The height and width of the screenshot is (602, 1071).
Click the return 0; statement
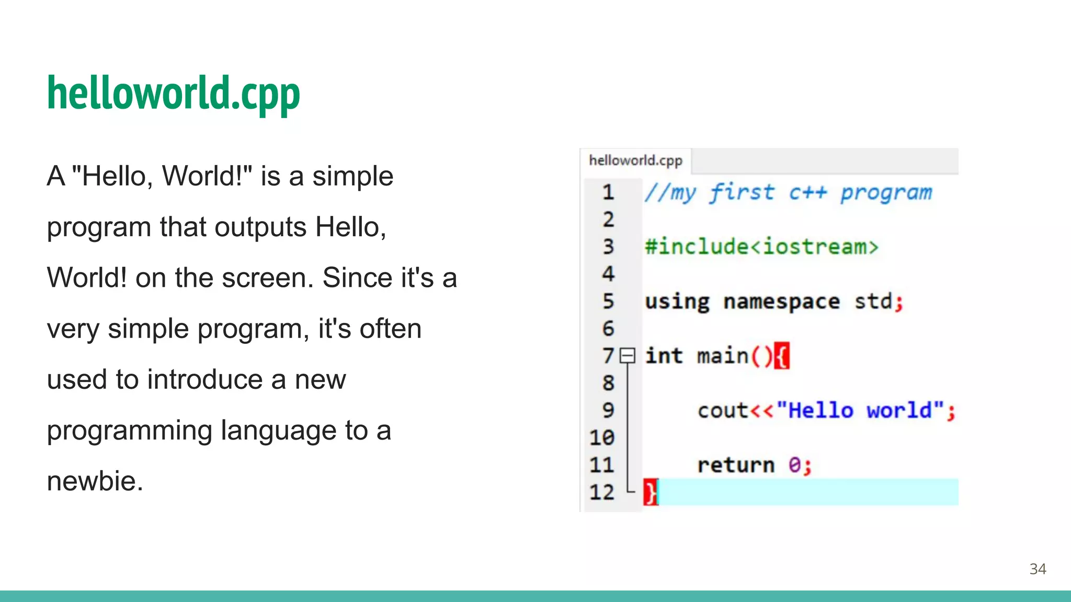(x=755, y=465)
